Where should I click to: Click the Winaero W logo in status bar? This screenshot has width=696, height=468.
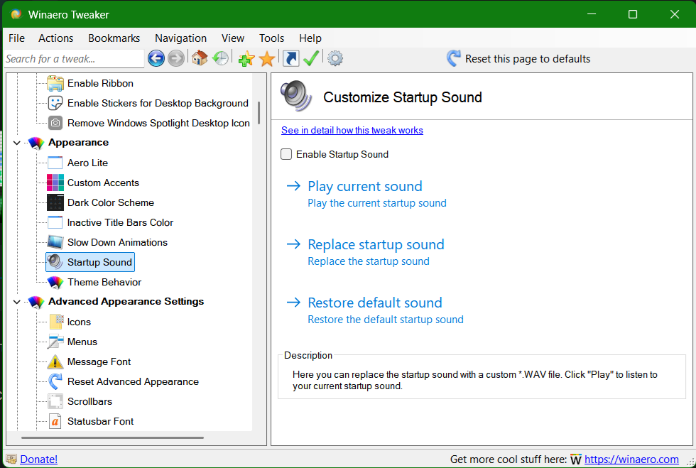click(576, 459)
